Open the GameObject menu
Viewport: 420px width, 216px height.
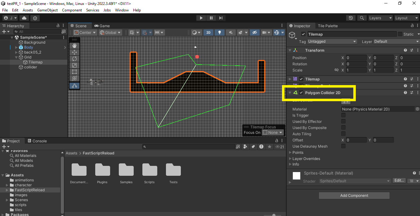pyautogui.click(x=47, y=10)
